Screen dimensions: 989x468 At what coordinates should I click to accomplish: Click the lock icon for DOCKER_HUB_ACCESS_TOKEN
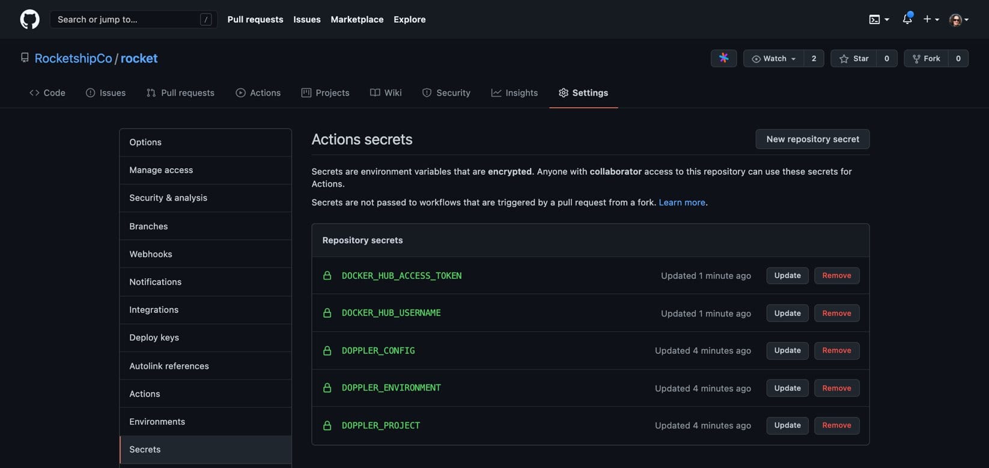327,276
